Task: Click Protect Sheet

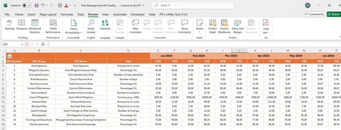Action: 213,26
